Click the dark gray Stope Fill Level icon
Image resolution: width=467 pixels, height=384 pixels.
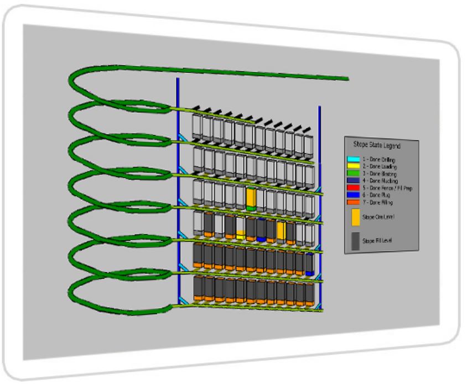pyautogui.click(x=355, y=241)
